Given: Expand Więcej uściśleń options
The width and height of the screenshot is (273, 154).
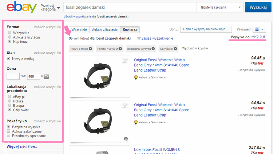Looking at the screenshot, I should pos(23,147).
